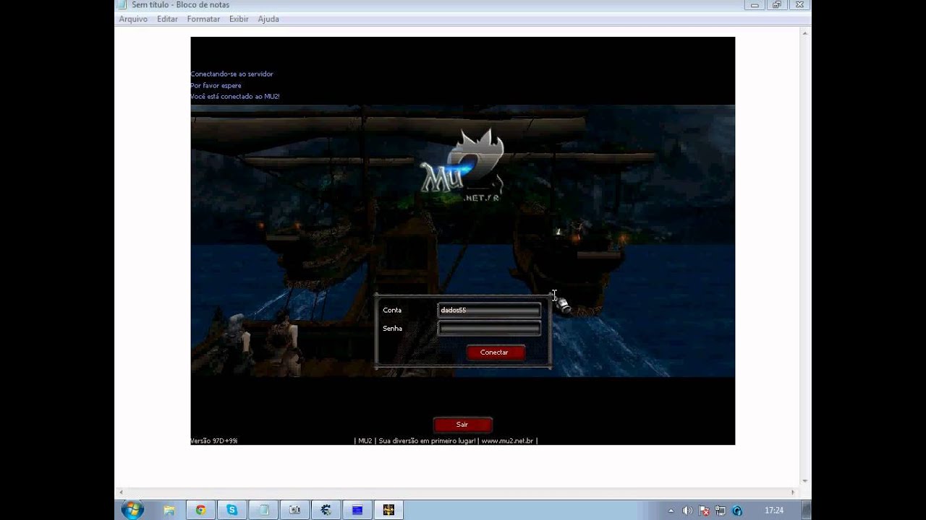Click the Conta label in login box
This screenshot has height=520, width=926.
[x=392, y=310]
